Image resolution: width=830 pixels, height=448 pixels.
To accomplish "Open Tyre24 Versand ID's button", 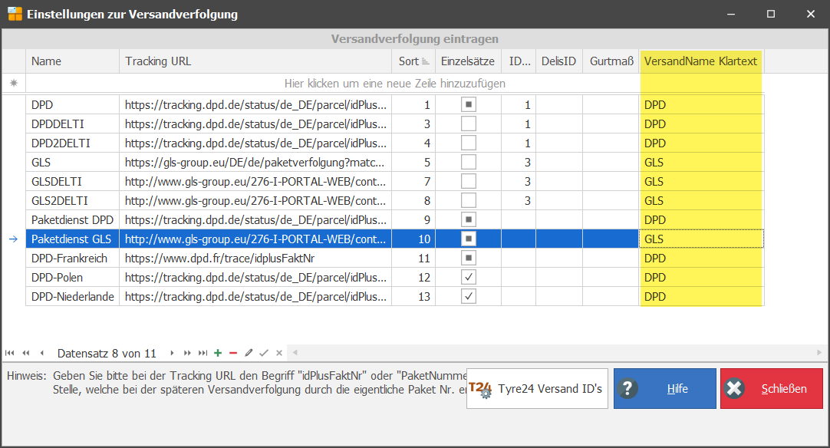I will click(537, 389).
